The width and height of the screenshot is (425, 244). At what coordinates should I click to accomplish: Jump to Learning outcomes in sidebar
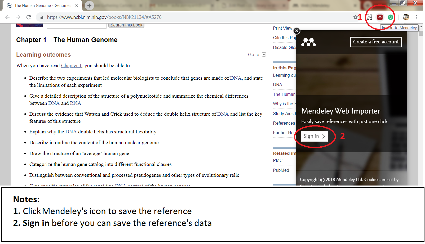point(284,75)
